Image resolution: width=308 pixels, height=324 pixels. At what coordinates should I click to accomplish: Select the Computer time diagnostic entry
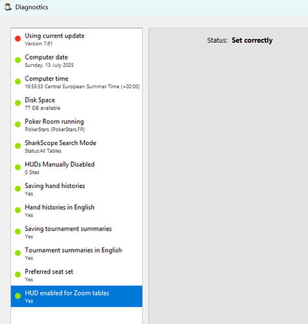pyautogui.click(x=77, y=82)
